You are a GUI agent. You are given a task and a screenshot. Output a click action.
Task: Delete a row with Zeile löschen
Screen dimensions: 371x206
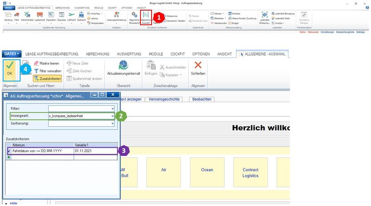pyautogui.click(x=79, y=71)
